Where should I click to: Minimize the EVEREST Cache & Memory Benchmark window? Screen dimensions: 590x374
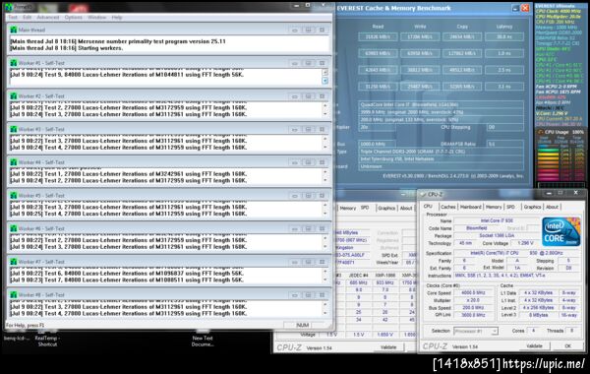(x=515, y=8)
